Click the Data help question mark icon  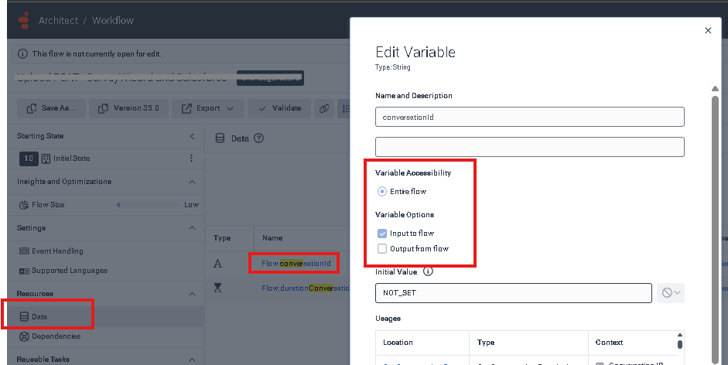pyautogui.click(x=259, y=138)
